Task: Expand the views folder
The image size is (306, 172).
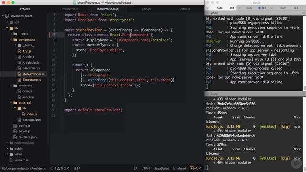Action: click(7, 154)
